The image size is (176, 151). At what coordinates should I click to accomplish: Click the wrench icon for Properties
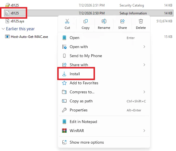point(64,110)
